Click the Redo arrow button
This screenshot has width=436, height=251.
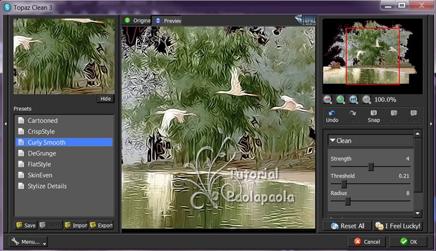[353, 116]
